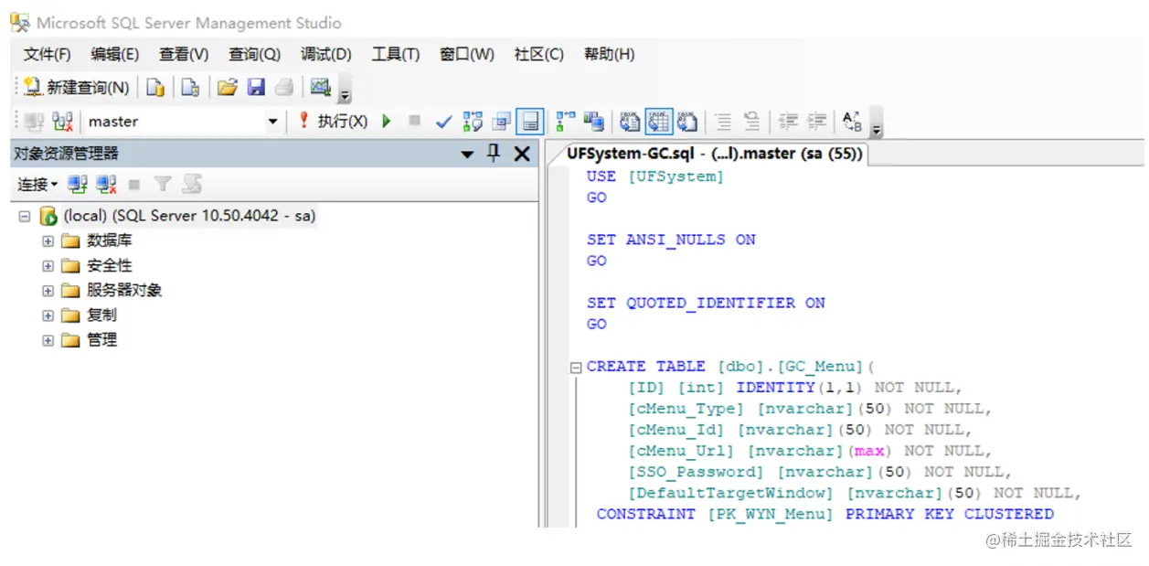The image size is (1149, 566).
Task: Click the Connect Object Explorer icon
Action: (78, 185)
